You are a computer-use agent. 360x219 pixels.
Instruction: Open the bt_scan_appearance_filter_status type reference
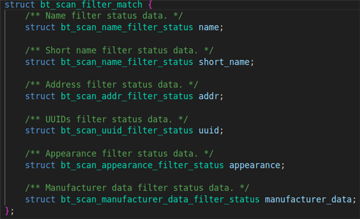point(142,165)
